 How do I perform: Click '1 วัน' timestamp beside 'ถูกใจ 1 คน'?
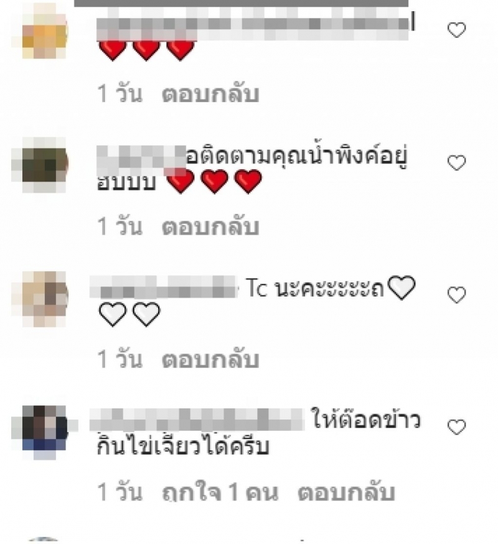click(x=120, y=492)
